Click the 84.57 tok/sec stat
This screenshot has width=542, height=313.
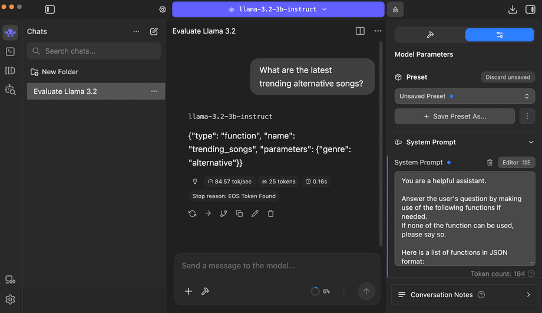click(230, 182)
